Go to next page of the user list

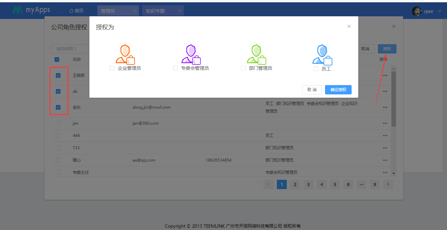(x=388, y=184)
